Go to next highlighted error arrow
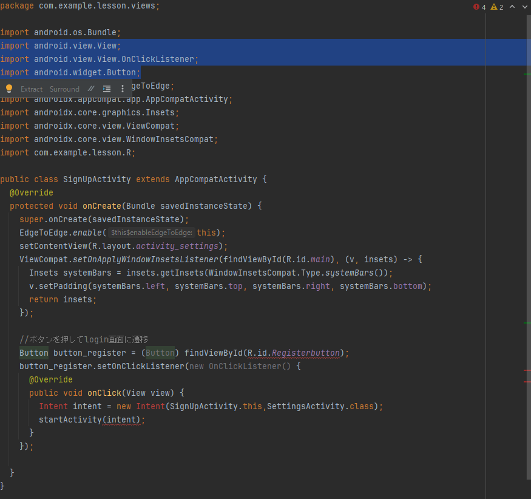The image size is (531, 499). (x=525, y=7)
